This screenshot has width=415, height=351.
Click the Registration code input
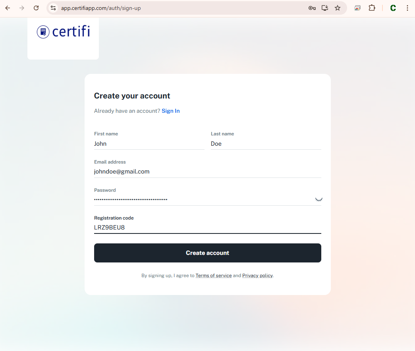click(x=207, y=228)
